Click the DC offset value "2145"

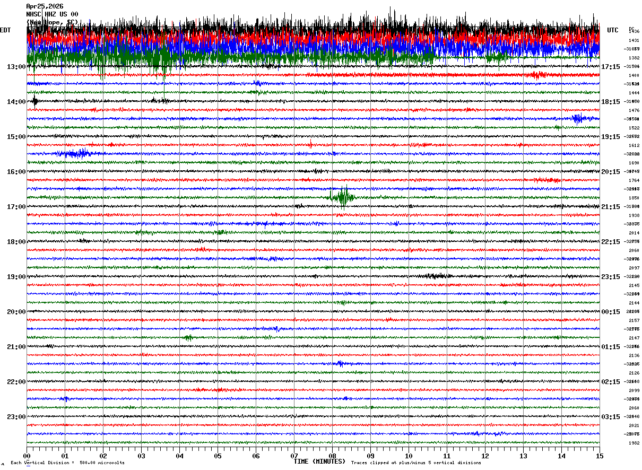click(x=634, y=285)
